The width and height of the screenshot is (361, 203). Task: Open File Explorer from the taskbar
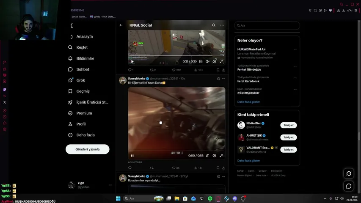177,198
